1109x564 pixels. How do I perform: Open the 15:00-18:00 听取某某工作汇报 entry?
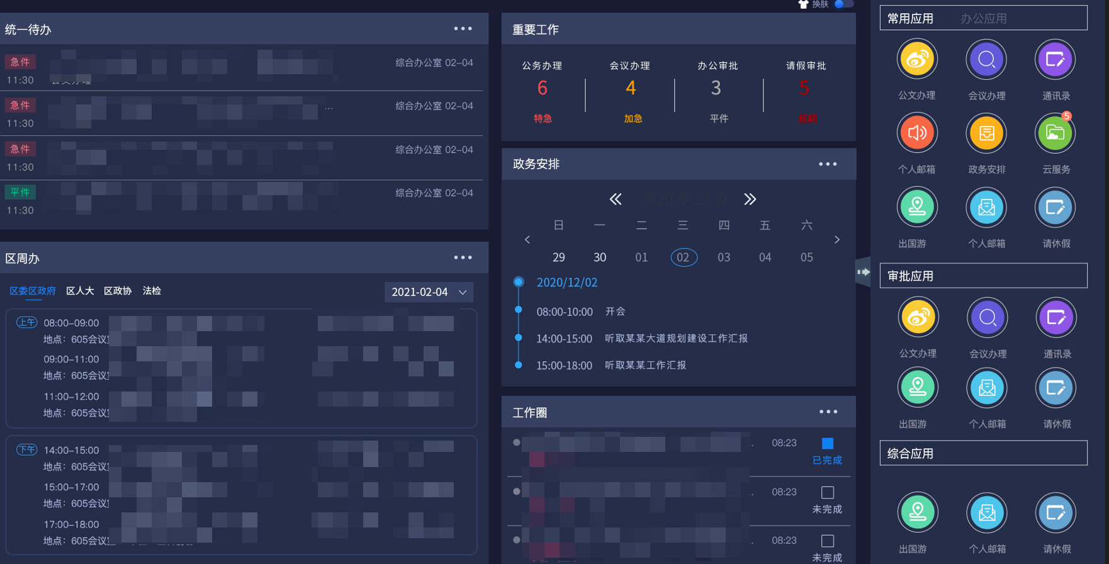pos(611,366)
